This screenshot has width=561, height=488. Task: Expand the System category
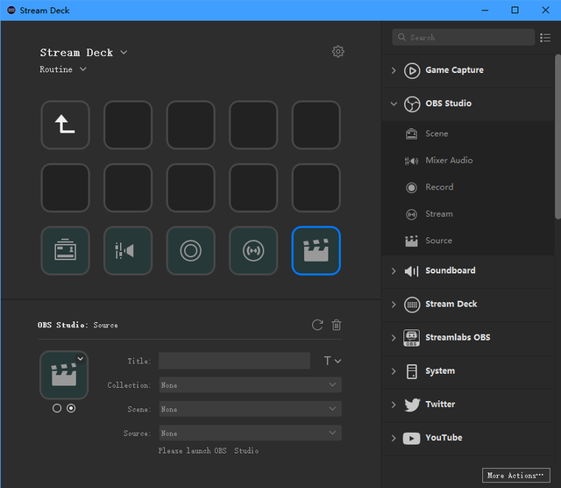pyautogui.click(x=394, y=371)
